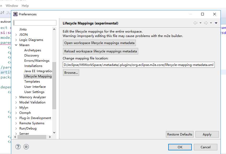Select Plug-in Development preferences item
The height and width of the screenshot is (154, 226).
[x=35, y=118]
